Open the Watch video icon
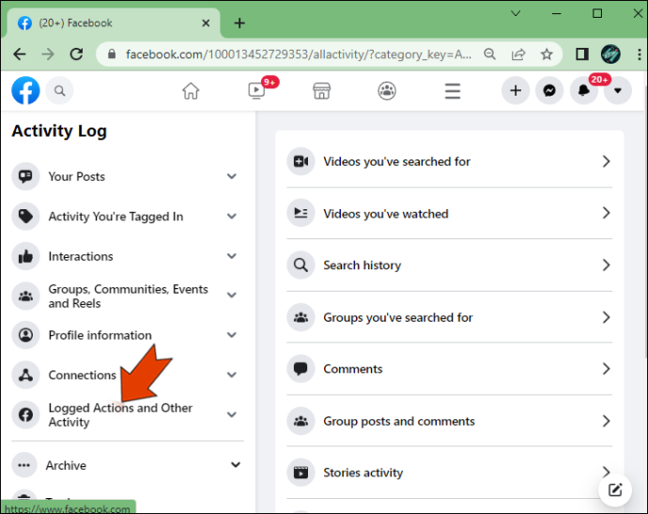Viewport: 648px width, 514px height. point(256,90)
